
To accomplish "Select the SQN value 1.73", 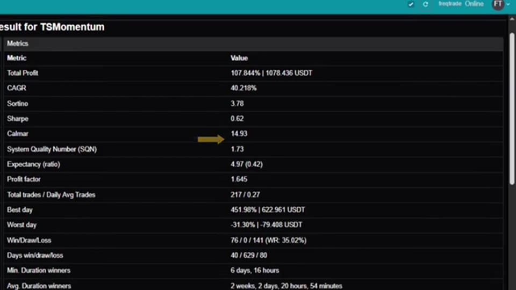I will click(x=237, y=149).
